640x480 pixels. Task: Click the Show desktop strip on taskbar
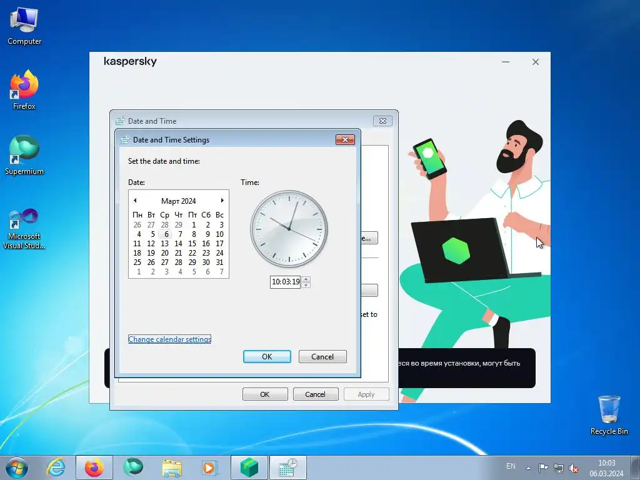point(636,467)
